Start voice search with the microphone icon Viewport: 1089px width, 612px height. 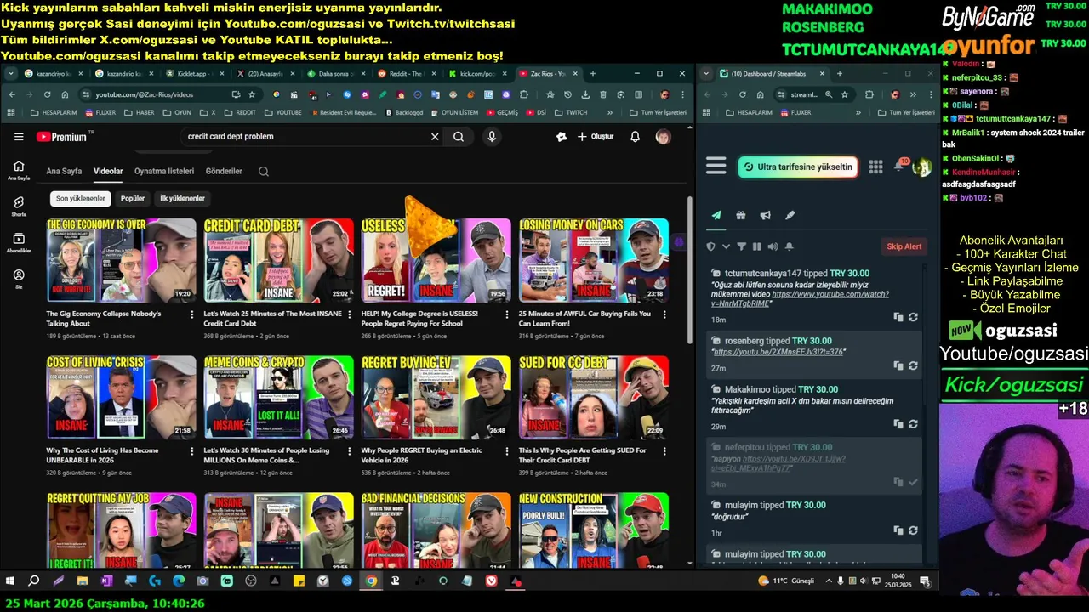491,136
